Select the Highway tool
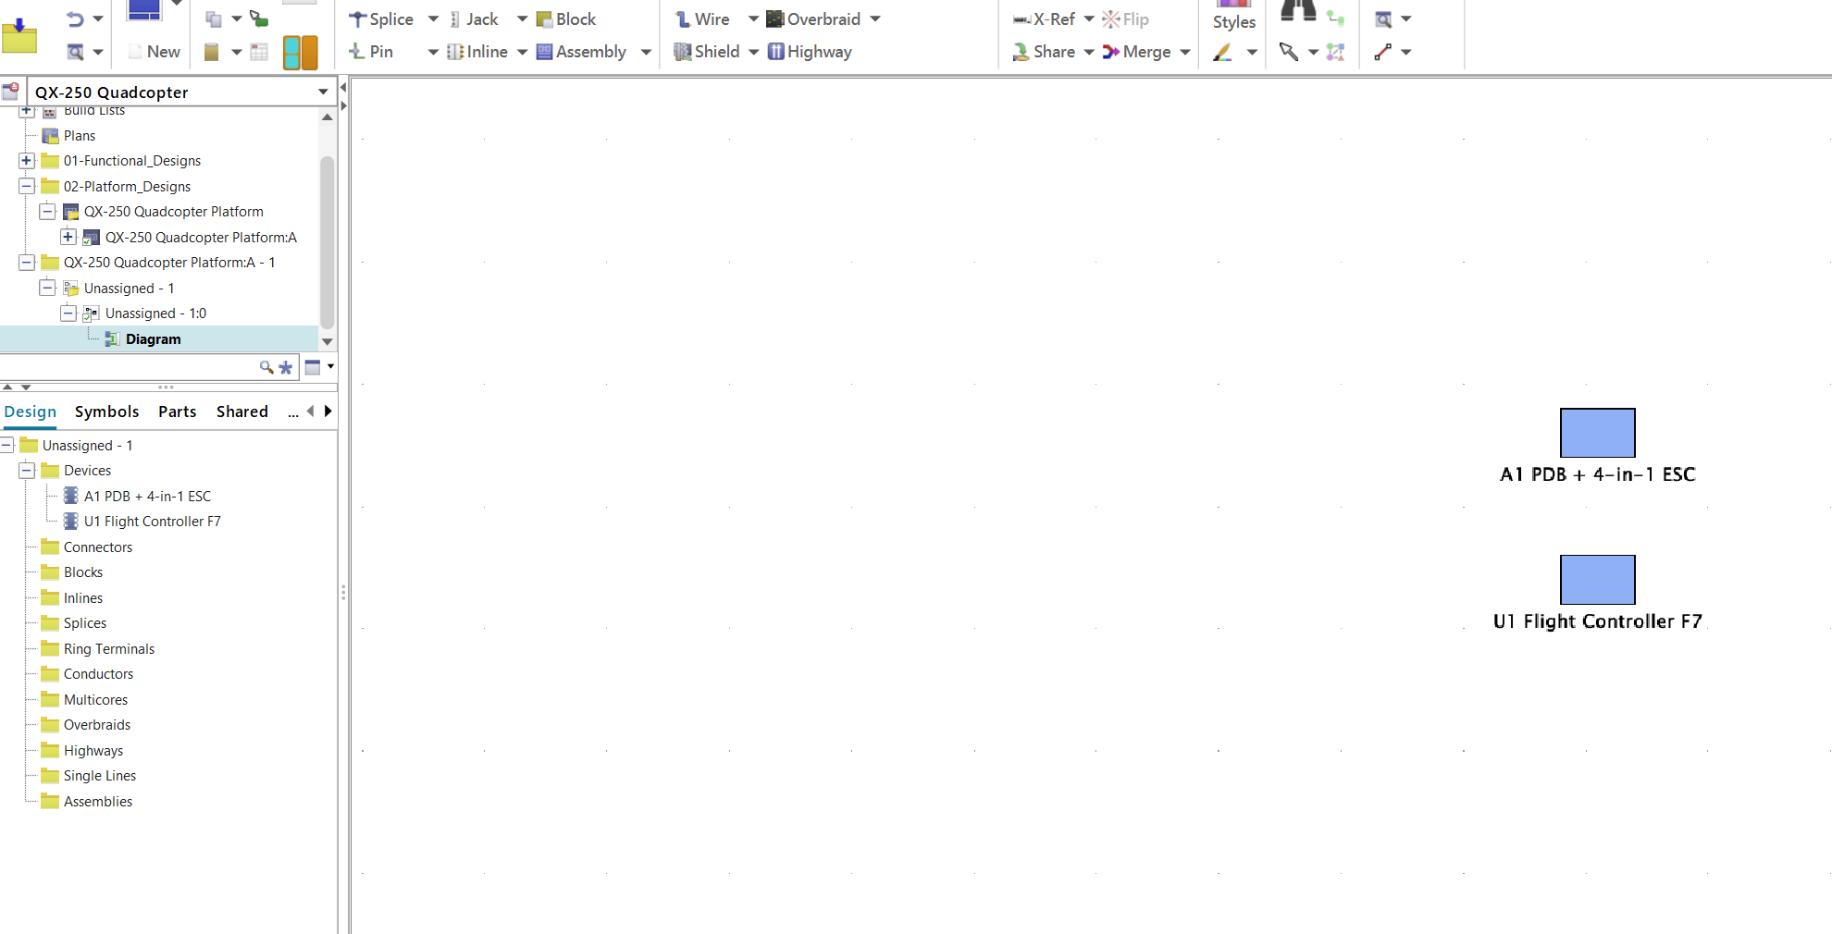 point(810,52)
